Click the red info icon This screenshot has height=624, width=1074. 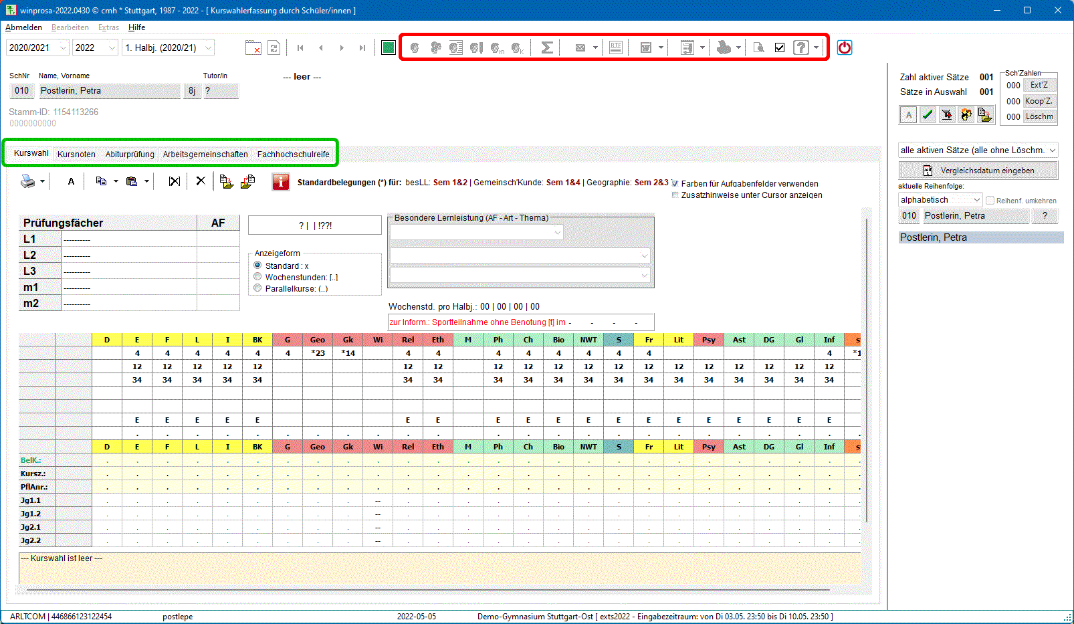(281, 182)
